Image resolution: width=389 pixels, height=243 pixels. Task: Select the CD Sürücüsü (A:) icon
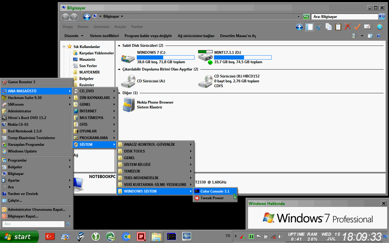click(128, 81)
